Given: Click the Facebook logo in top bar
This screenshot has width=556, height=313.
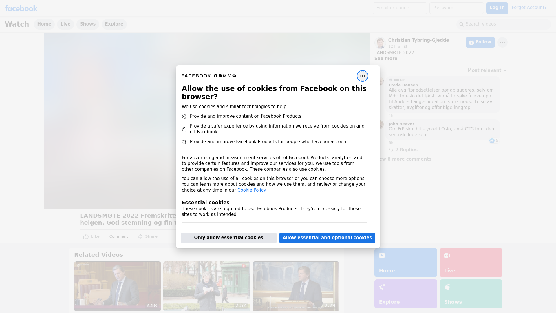Looking at the screenshot, I should (21, 8).
